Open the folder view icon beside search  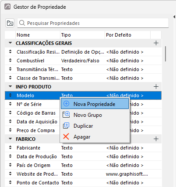(10, 23)
